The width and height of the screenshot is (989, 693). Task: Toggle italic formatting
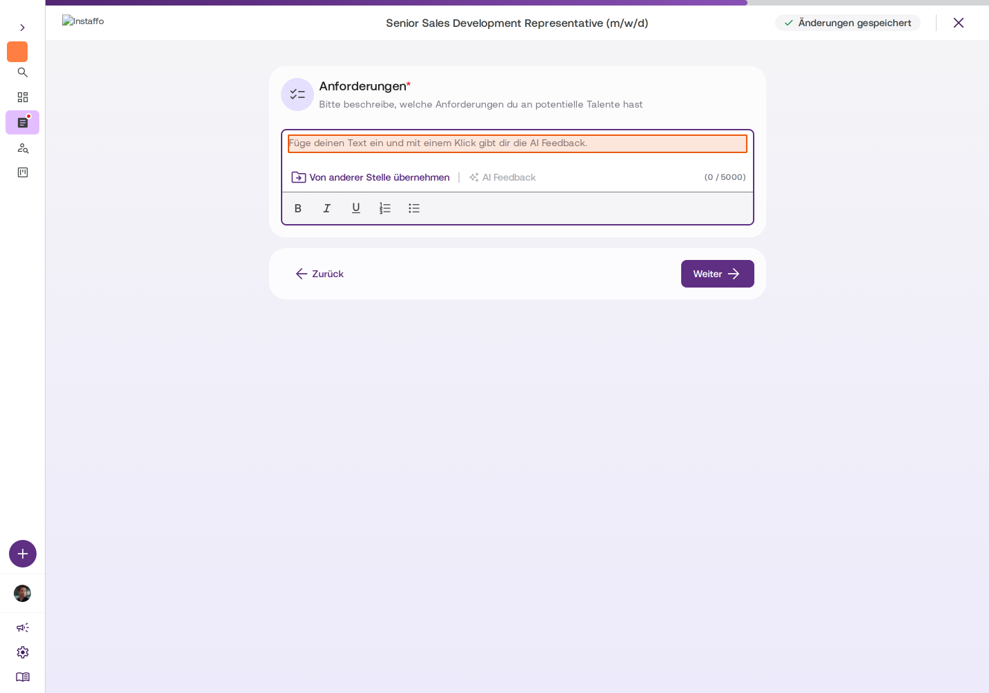pos(327,208)
